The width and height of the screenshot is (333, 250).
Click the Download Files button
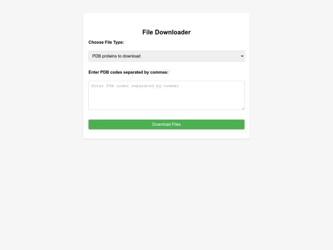tap(166, 124)
